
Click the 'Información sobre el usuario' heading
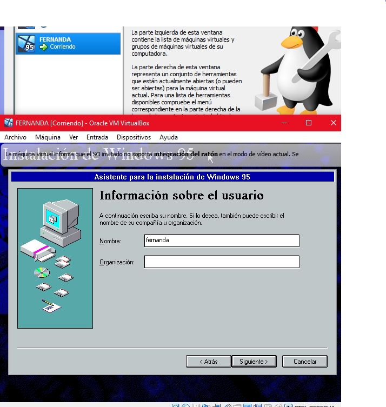(x=182, y=196)
